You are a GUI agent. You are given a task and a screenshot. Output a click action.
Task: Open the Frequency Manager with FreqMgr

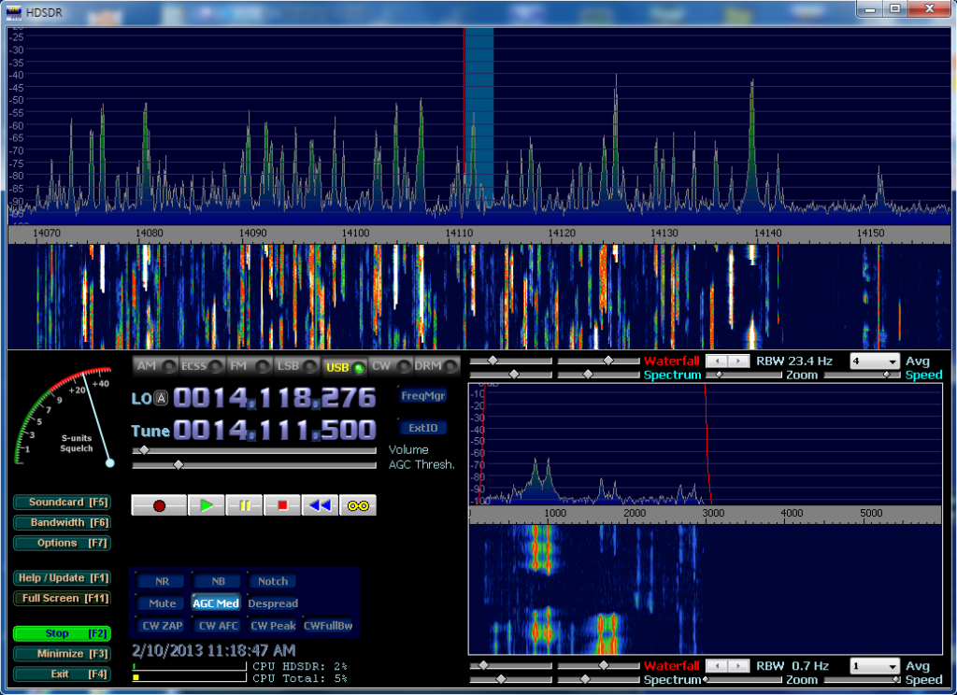[425, 396]
